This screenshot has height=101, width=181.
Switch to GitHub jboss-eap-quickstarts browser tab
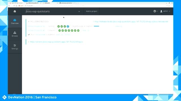point(67,3)
